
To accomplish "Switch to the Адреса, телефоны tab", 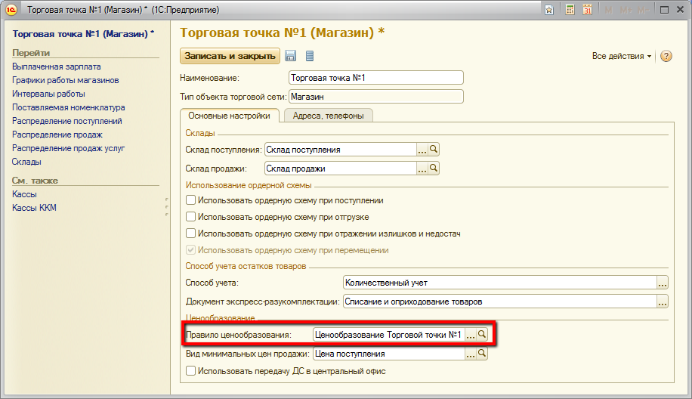I will [x=328, y=116].
